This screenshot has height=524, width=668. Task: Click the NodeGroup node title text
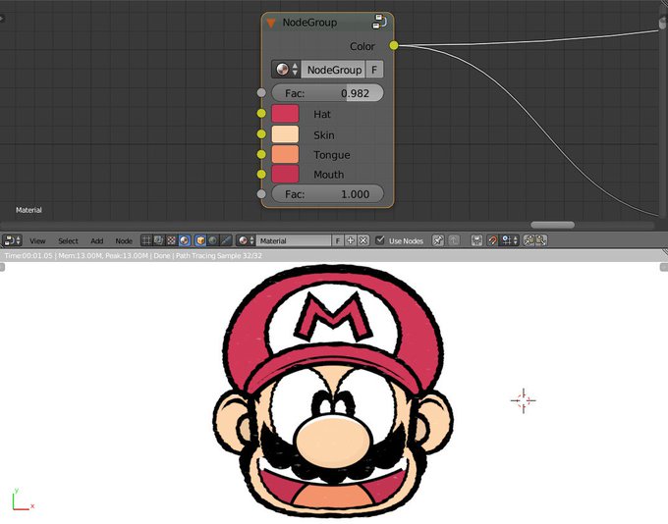[x=309, y=23]
